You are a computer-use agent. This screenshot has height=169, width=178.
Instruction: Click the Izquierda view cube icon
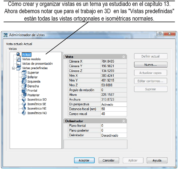24,81
